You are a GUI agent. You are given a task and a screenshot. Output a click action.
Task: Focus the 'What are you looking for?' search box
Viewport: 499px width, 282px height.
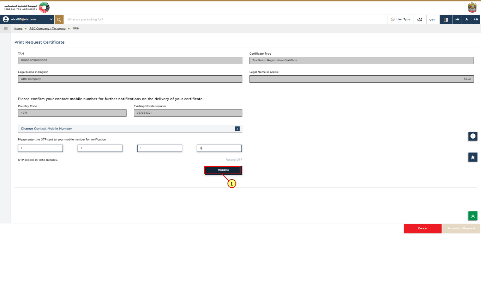click(225, 19)
